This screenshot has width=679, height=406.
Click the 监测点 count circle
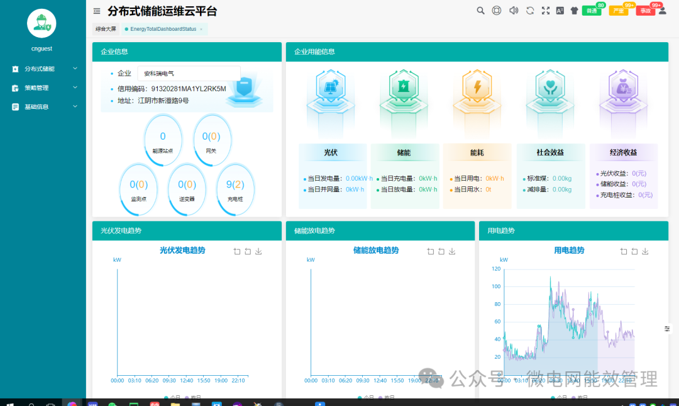[138, 189]
